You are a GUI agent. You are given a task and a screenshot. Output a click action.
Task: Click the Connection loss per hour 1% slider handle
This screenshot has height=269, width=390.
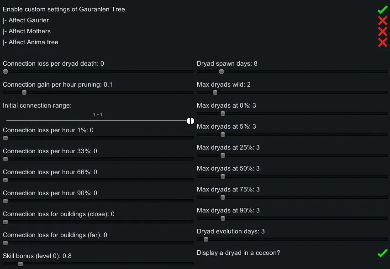[x=5, y=138]
